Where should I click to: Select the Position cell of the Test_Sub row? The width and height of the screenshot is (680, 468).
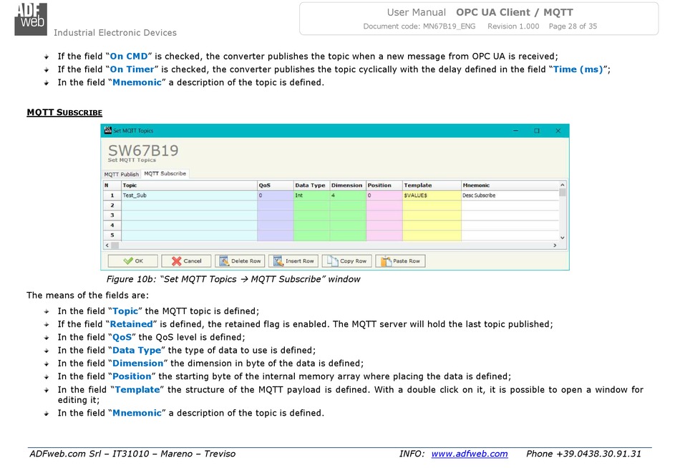384,195
